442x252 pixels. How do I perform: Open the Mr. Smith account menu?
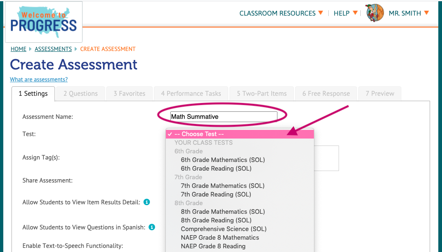pos(409,13)
